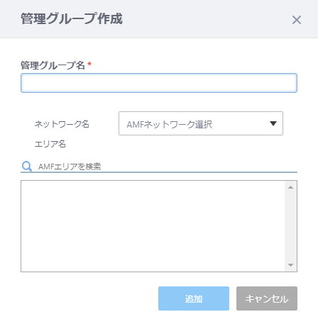This screenshot has height=324, width=318.
Task: Click the blue underline of the search field
Action: (159, 172)
